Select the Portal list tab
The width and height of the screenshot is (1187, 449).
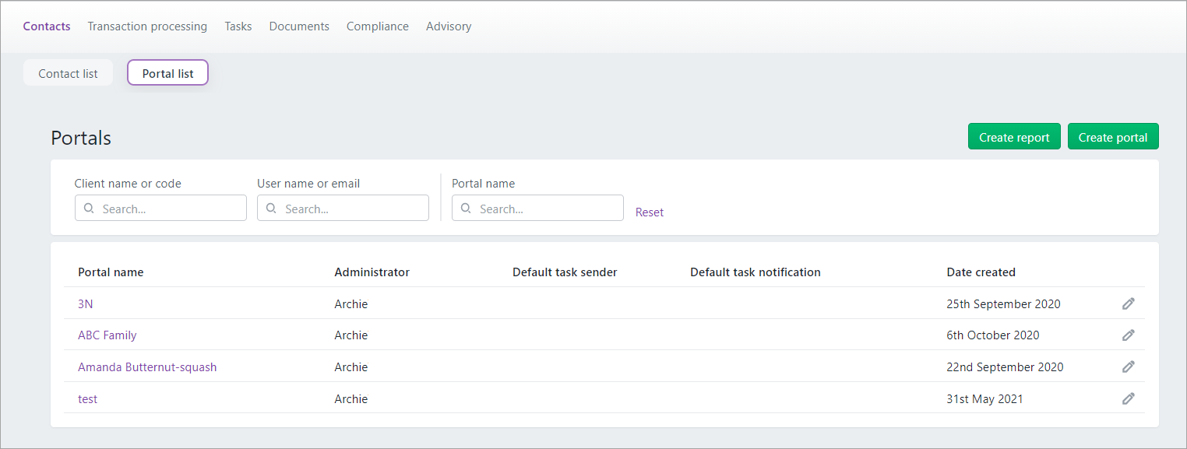[168, 73]
